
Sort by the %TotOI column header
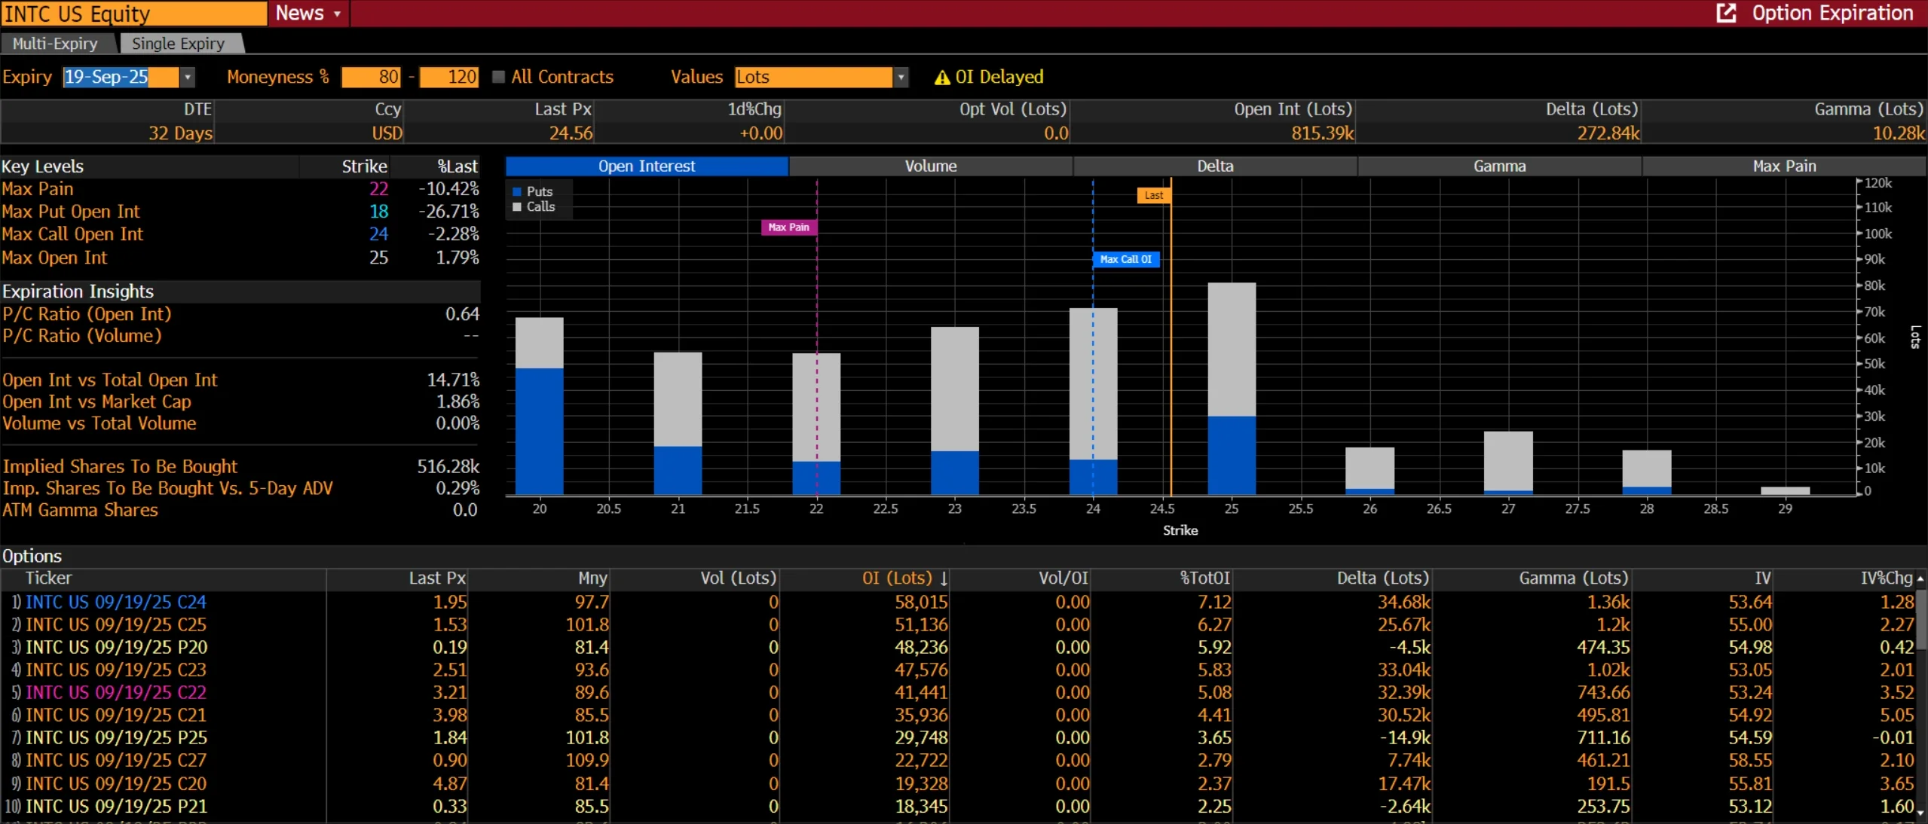coord(1162,578)
